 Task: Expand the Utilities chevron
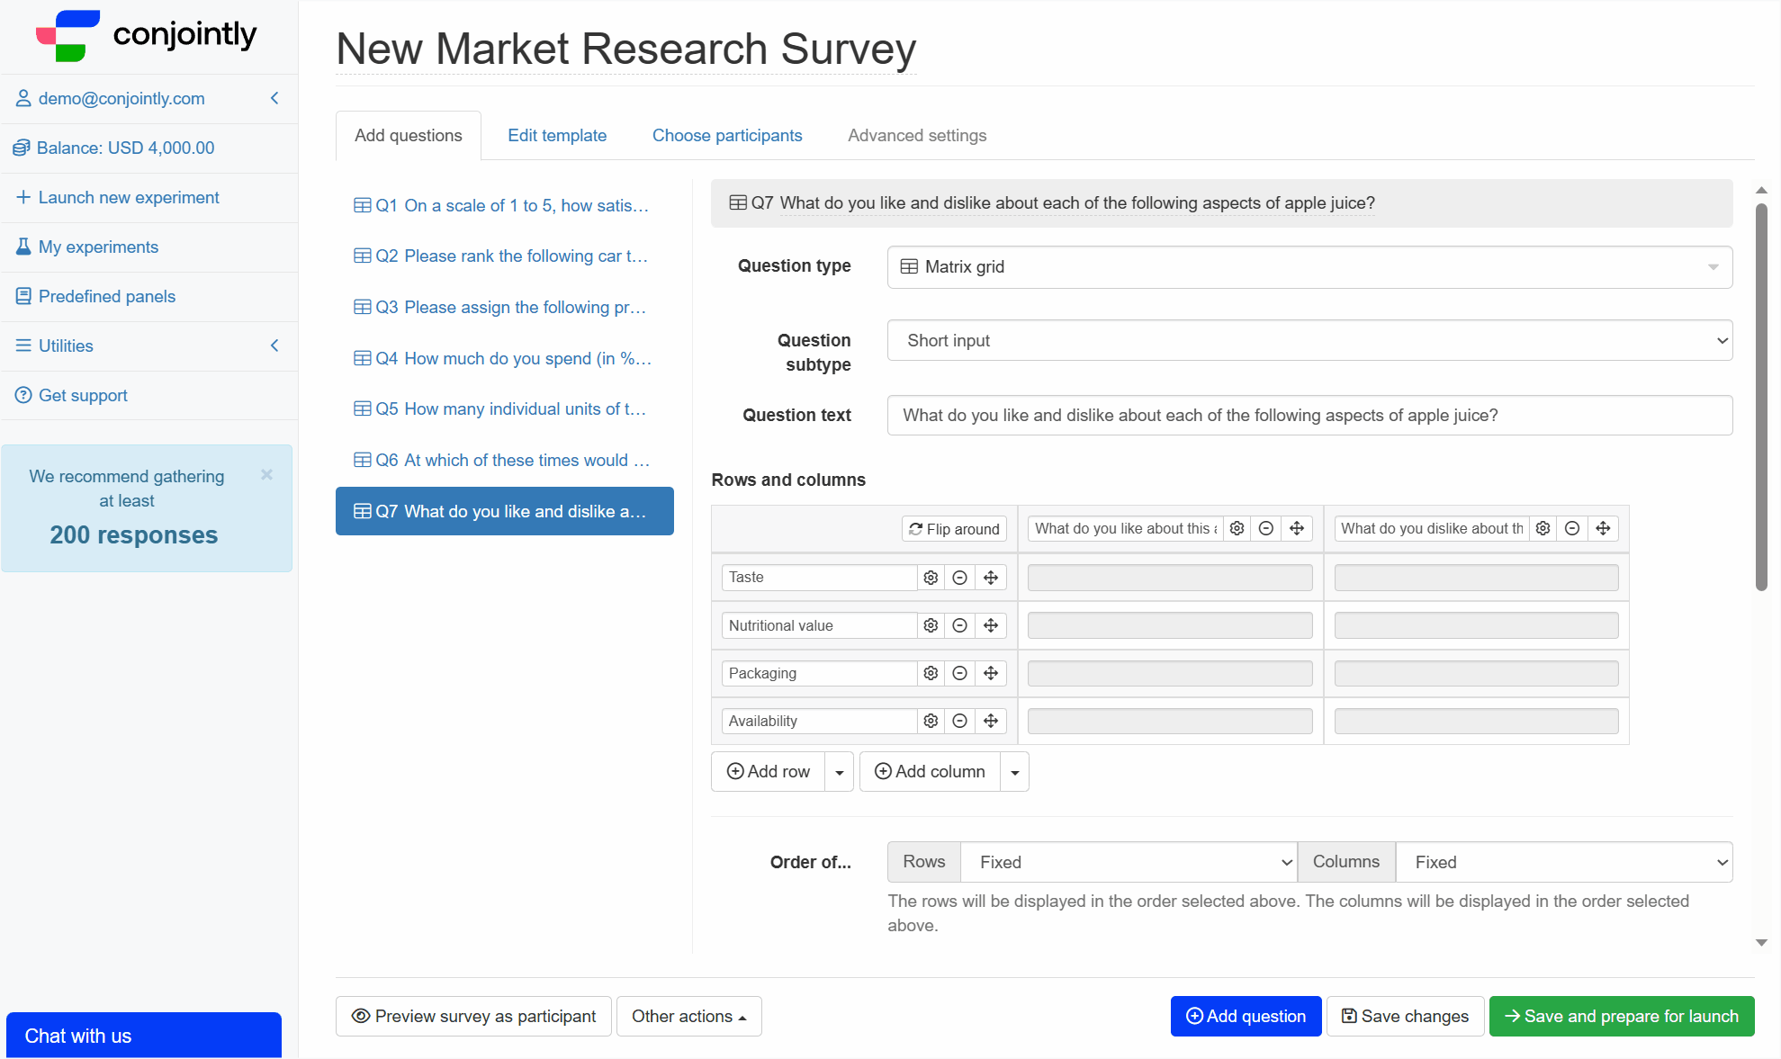(x=274, y=346)
